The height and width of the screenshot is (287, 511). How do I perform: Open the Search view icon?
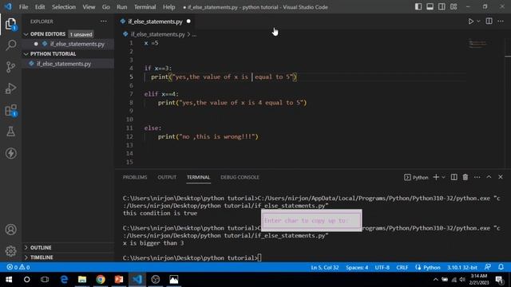click(x=10, y=45)
